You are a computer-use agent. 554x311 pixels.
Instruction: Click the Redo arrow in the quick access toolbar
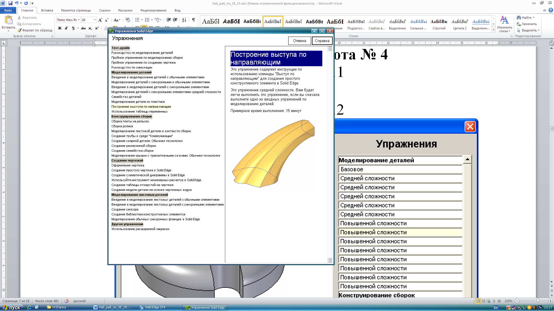26,3
